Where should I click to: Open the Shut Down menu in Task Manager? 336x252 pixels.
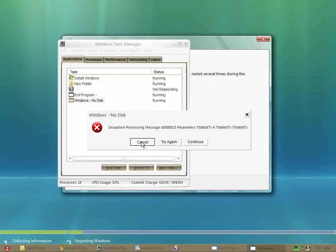130,51
